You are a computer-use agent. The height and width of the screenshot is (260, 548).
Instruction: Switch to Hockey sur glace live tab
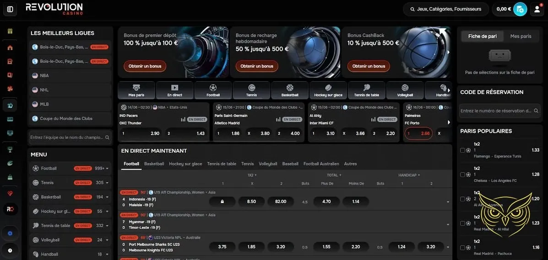click(185, 164)
